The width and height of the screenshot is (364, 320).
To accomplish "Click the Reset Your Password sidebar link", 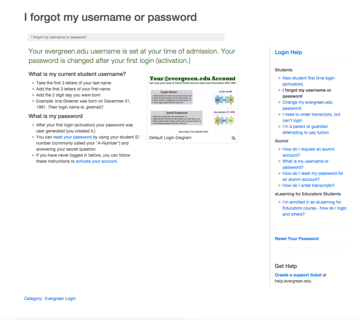I will [296, 238].
